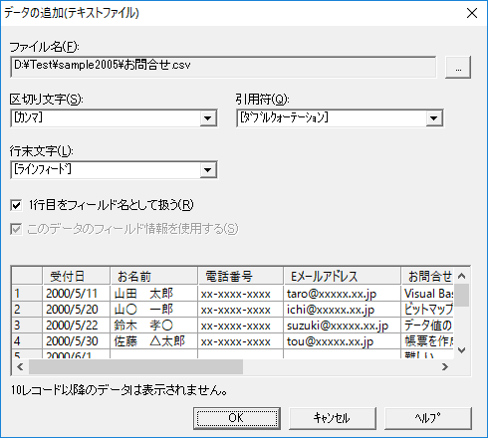
Task: Click the browse button with ellipsis
Action: click(458, 68)
